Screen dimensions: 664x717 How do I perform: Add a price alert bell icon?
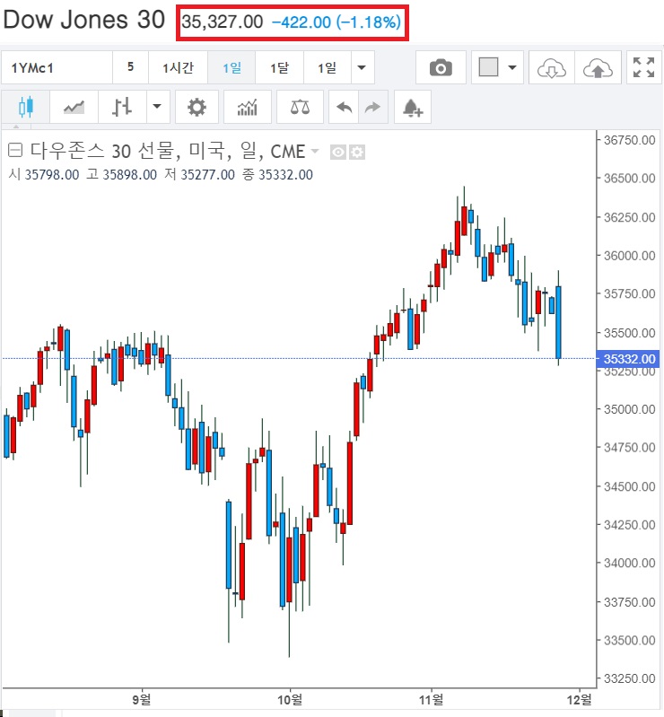pyautogui.click(x=413, y=107)
